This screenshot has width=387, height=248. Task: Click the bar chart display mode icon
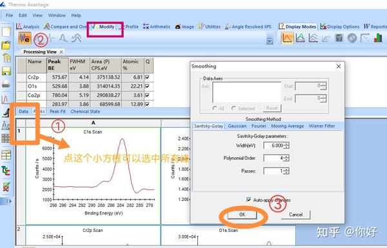click(x=377, y=38)
